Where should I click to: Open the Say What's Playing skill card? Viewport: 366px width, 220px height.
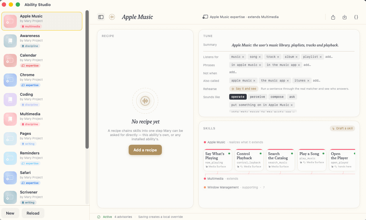click(218, 160)
